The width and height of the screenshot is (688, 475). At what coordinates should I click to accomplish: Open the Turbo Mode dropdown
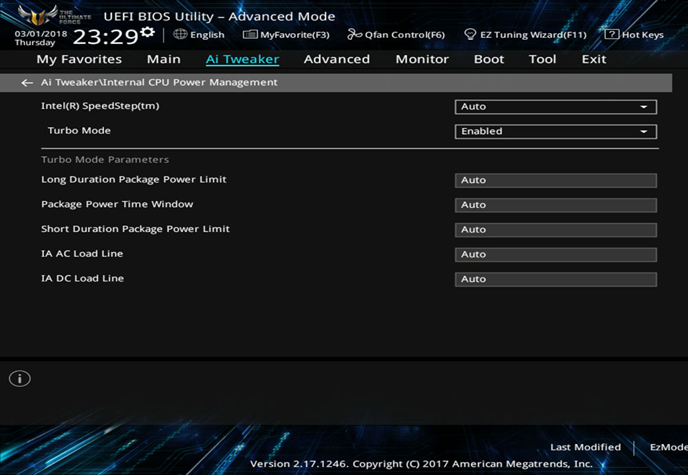coord(556,131)
